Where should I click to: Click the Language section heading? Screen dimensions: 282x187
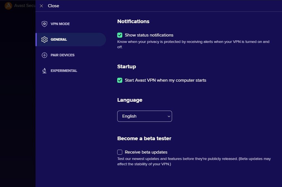130,100
